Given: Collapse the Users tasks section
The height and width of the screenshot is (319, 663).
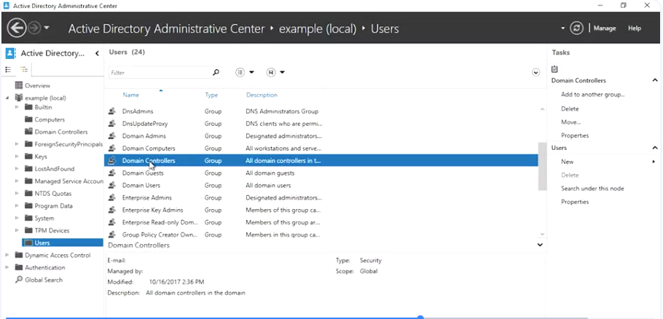Looking at the screenshot, I should point(655,148).
